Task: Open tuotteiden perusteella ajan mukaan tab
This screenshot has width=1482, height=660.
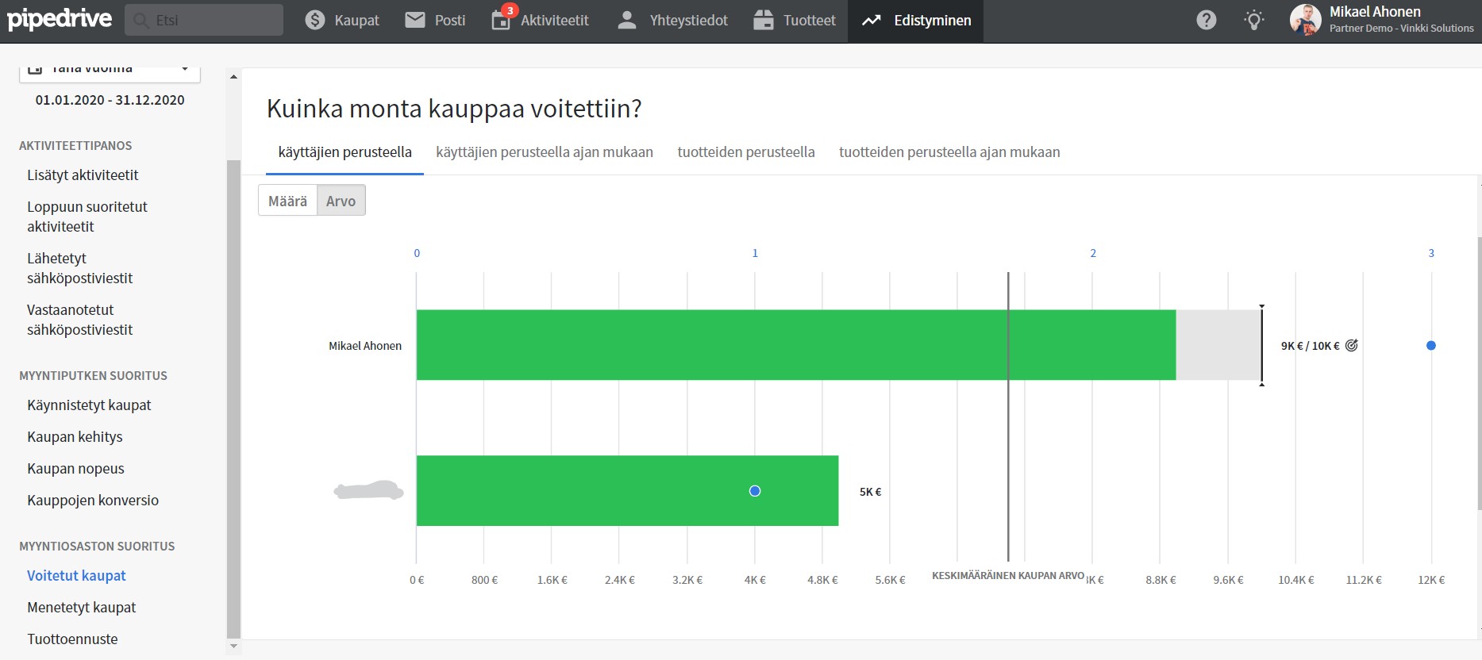Action: pos(949,152)
